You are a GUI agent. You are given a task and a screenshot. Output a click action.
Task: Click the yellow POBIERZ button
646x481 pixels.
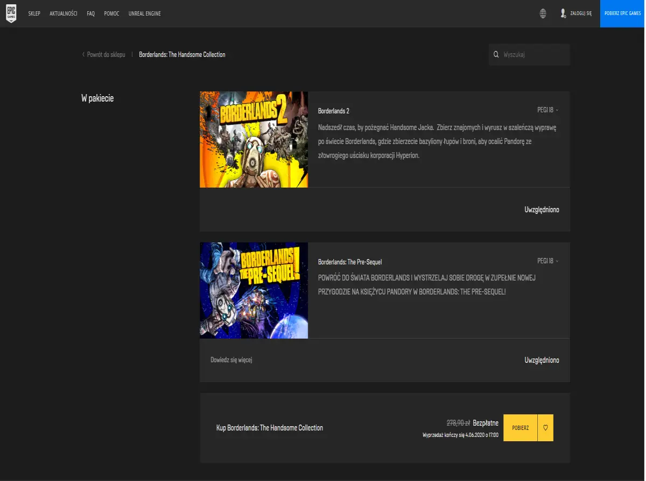click(520, 428)
